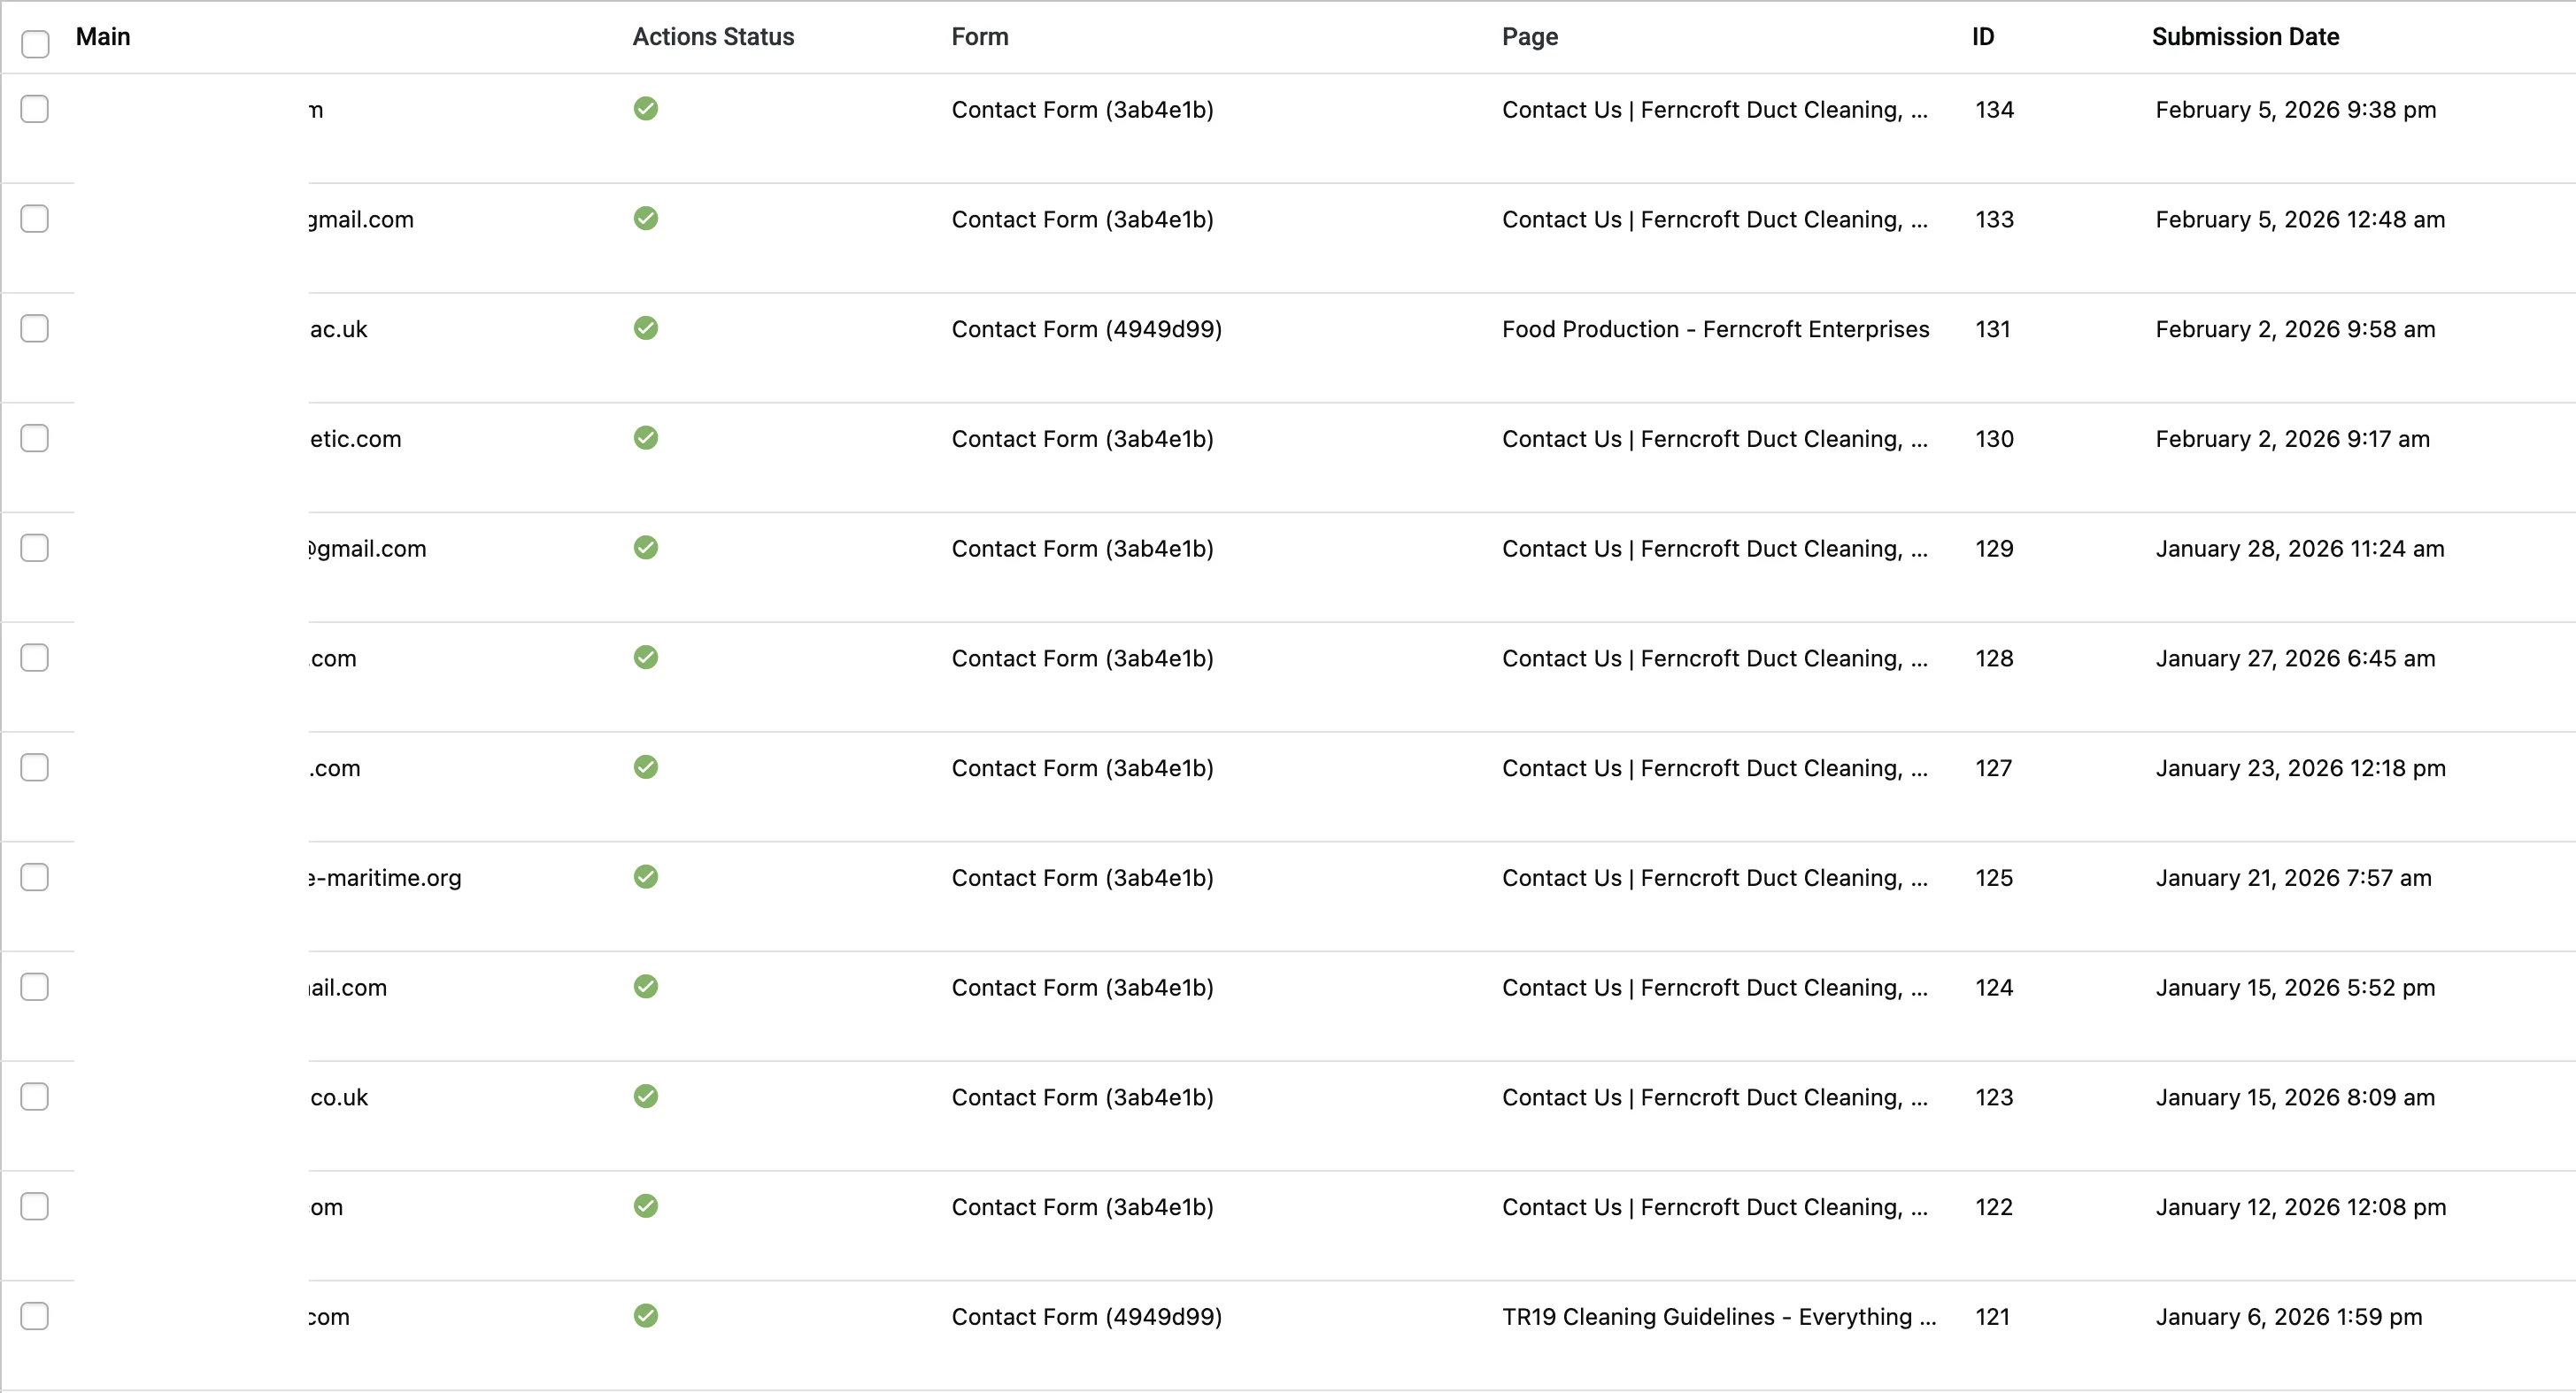Sort the table by the Form column
The height and width of the screenshot is (1393, 2576).
click(979, 36)
